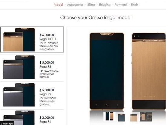Screen dimensions: 166x125
Task: Open the lifestyle photo thumbnail
Action: pos(146,117)
